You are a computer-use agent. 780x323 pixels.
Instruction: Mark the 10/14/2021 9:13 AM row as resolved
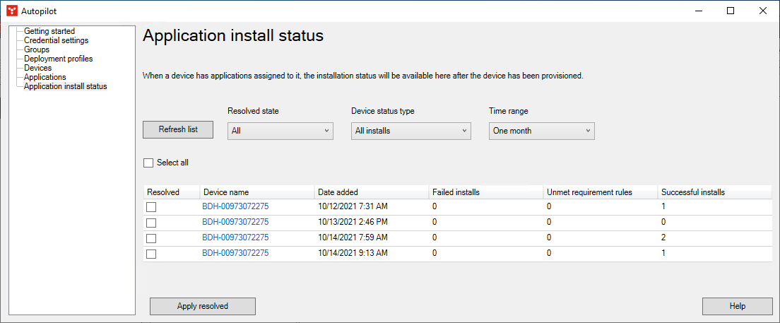(x=151, y=254)
